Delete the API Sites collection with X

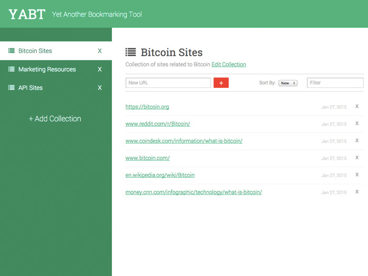coord(100,88)
